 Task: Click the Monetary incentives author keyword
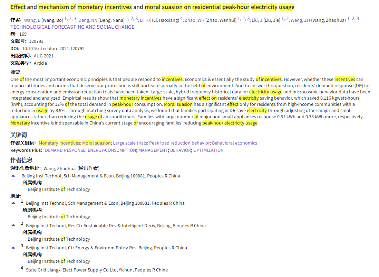click(59, 143)
